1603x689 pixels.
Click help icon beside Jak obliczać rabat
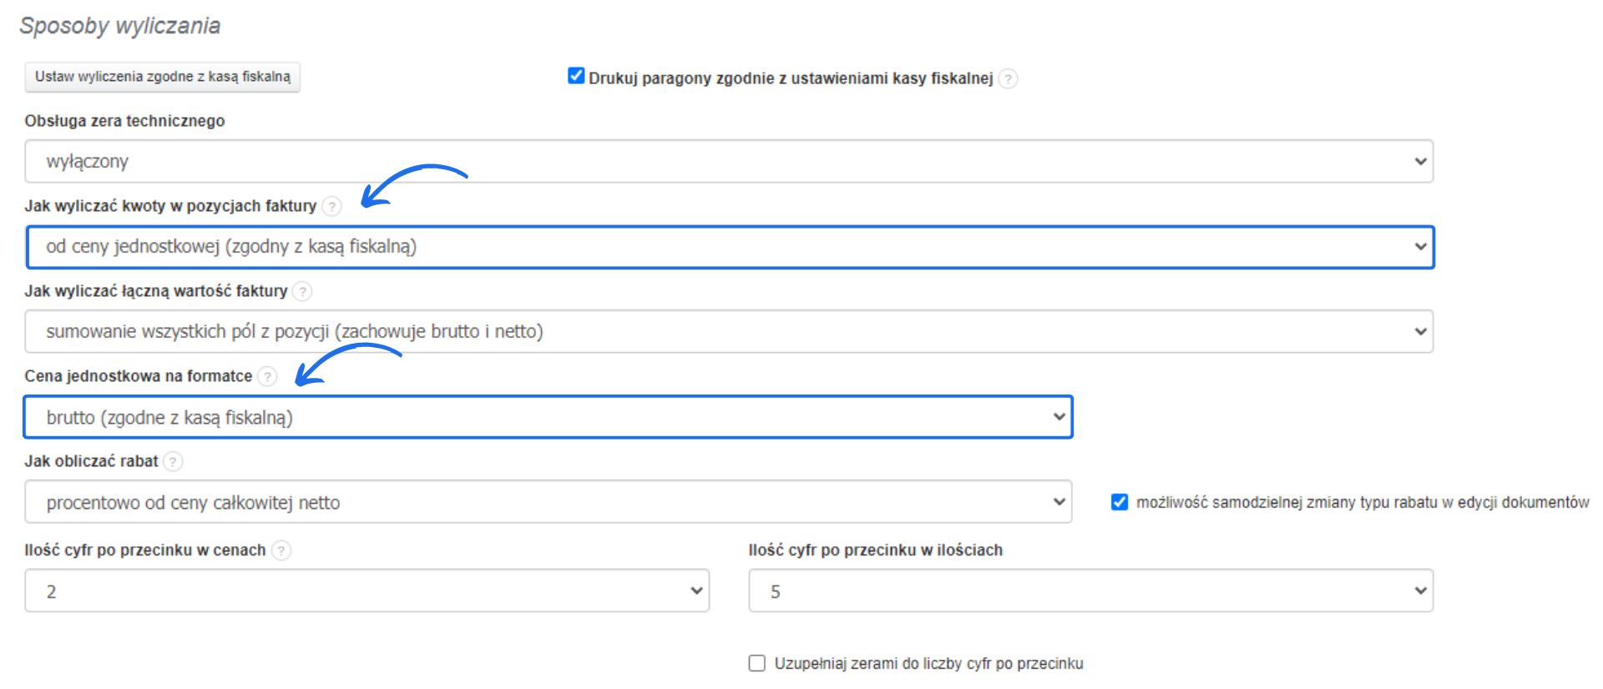tap(173, 462)
